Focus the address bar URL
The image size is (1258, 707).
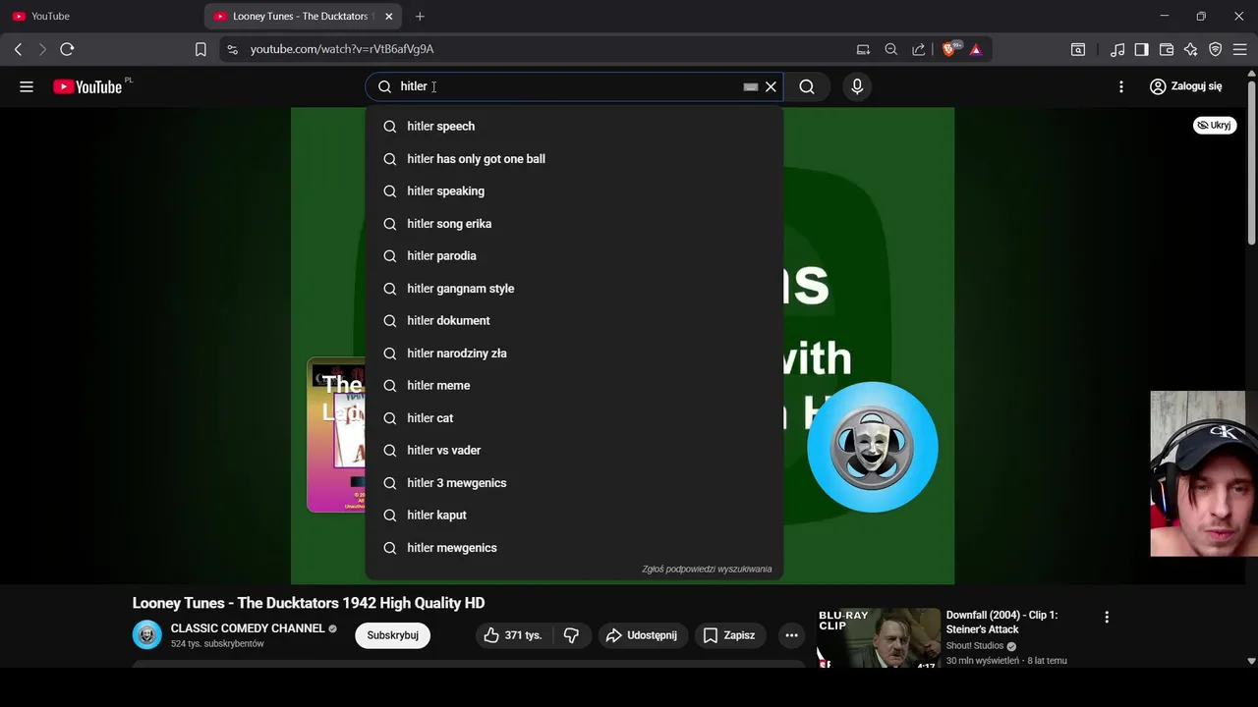coord(342,49)
